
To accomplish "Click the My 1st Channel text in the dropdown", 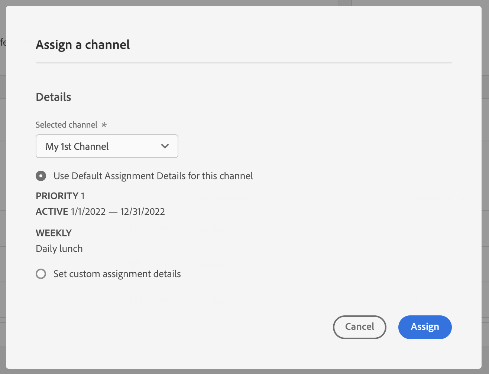I will tap(77, 147).
